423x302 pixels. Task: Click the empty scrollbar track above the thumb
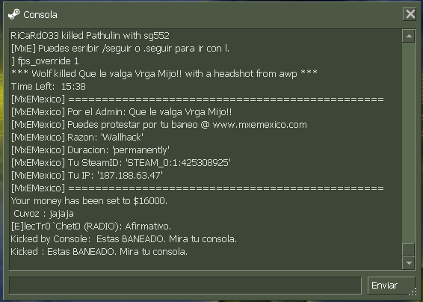(409, 143)
